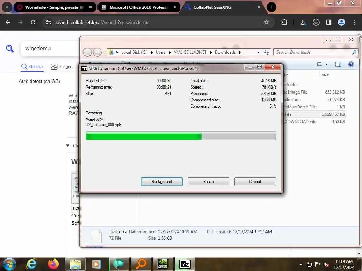Open Windows Explorer from the taskbar
Image resolution: width=362 pixels, height=271 pixels.
tap(75, 264)
